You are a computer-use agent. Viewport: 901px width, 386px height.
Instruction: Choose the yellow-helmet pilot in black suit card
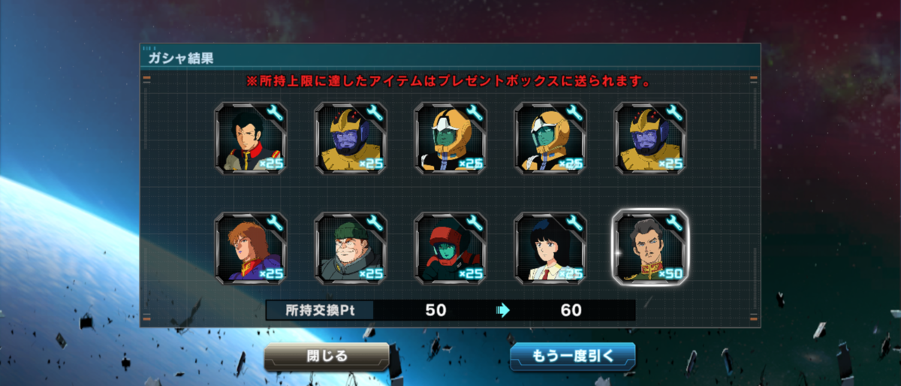450,138
